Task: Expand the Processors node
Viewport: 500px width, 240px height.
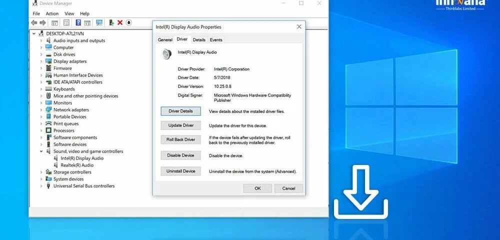Action: coord(41,130)
